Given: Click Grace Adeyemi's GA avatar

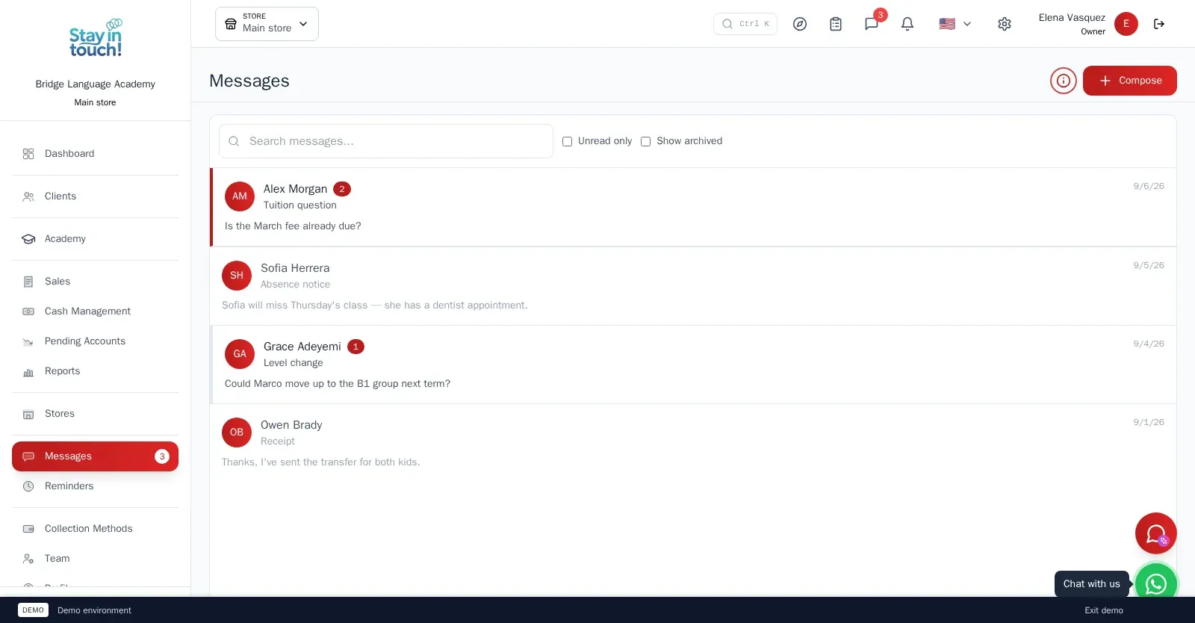Looking at the screenshot, I should [240, 354].
